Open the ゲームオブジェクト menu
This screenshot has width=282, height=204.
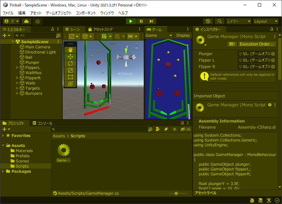[59, 13]
